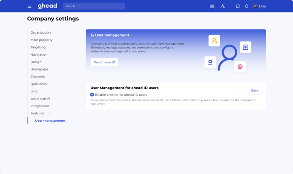This screenshot has height=174, width=293.
Task: Open the hamburger menu
Action: point(29,6)
